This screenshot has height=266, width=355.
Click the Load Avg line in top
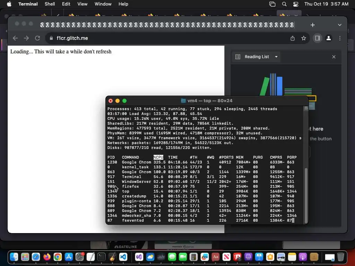point(155,114)
